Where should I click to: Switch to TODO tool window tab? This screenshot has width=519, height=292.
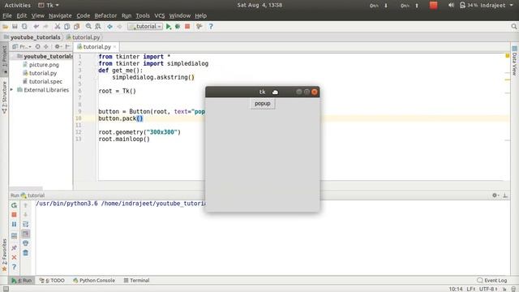click(52, 281)
